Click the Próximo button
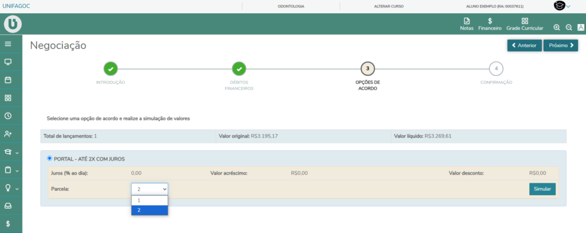Image resolution: width=586 pixels, height=233 pixels. tap(560, 45)
